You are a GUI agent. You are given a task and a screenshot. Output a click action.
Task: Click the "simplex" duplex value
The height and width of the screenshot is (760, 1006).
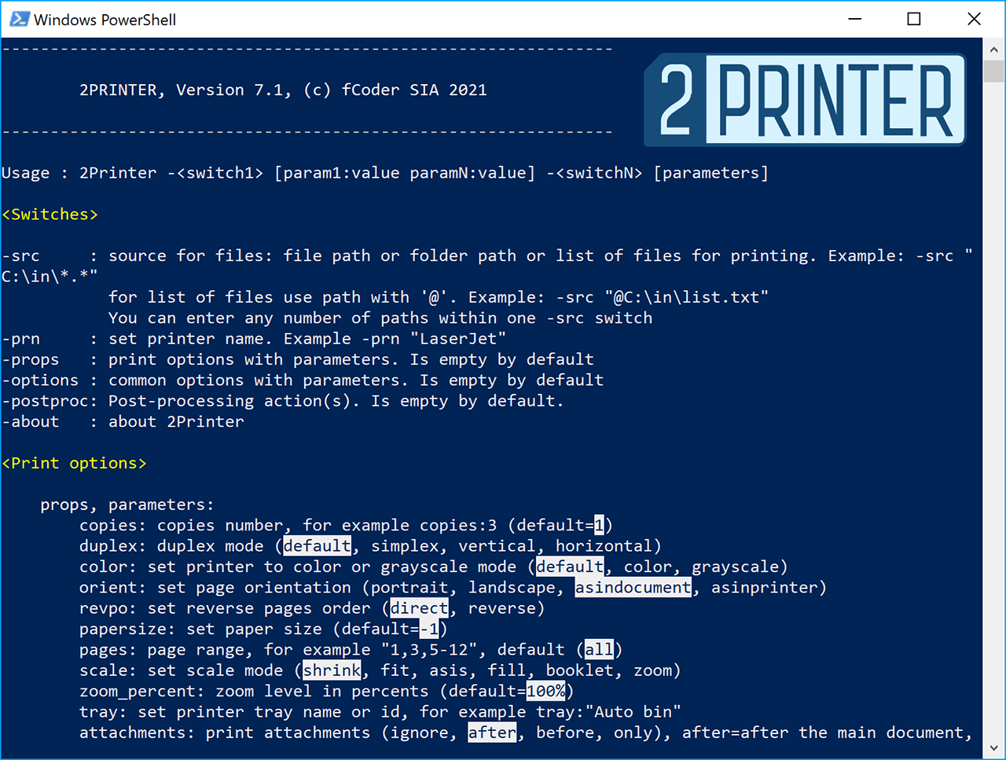[x=405, y=545]
